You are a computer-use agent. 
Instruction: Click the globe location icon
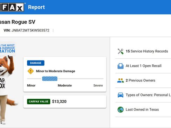121,109
